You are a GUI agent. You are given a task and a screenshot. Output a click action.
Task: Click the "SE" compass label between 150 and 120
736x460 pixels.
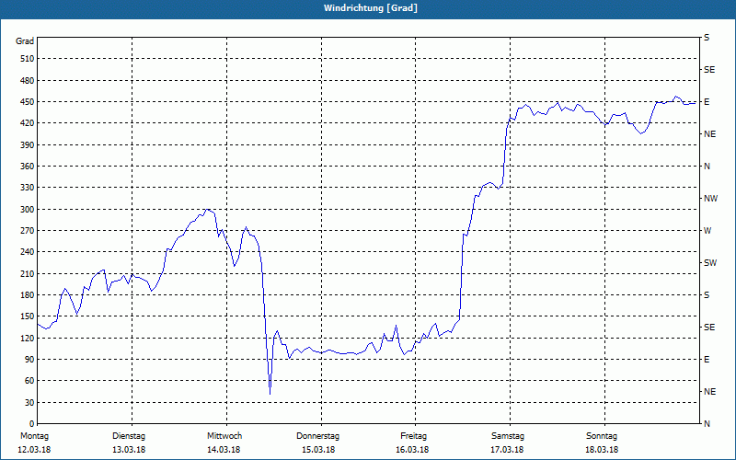coord(709,328)
